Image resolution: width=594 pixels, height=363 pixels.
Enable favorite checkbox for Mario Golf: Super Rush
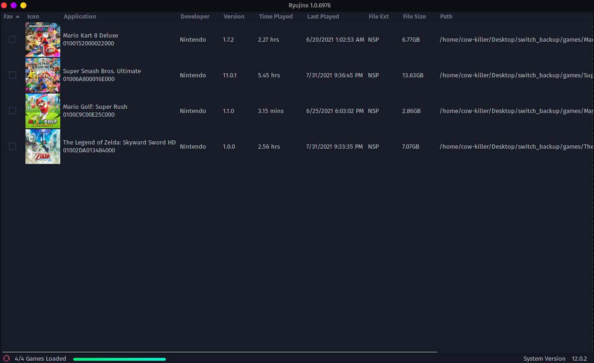(x=13, y=111)
